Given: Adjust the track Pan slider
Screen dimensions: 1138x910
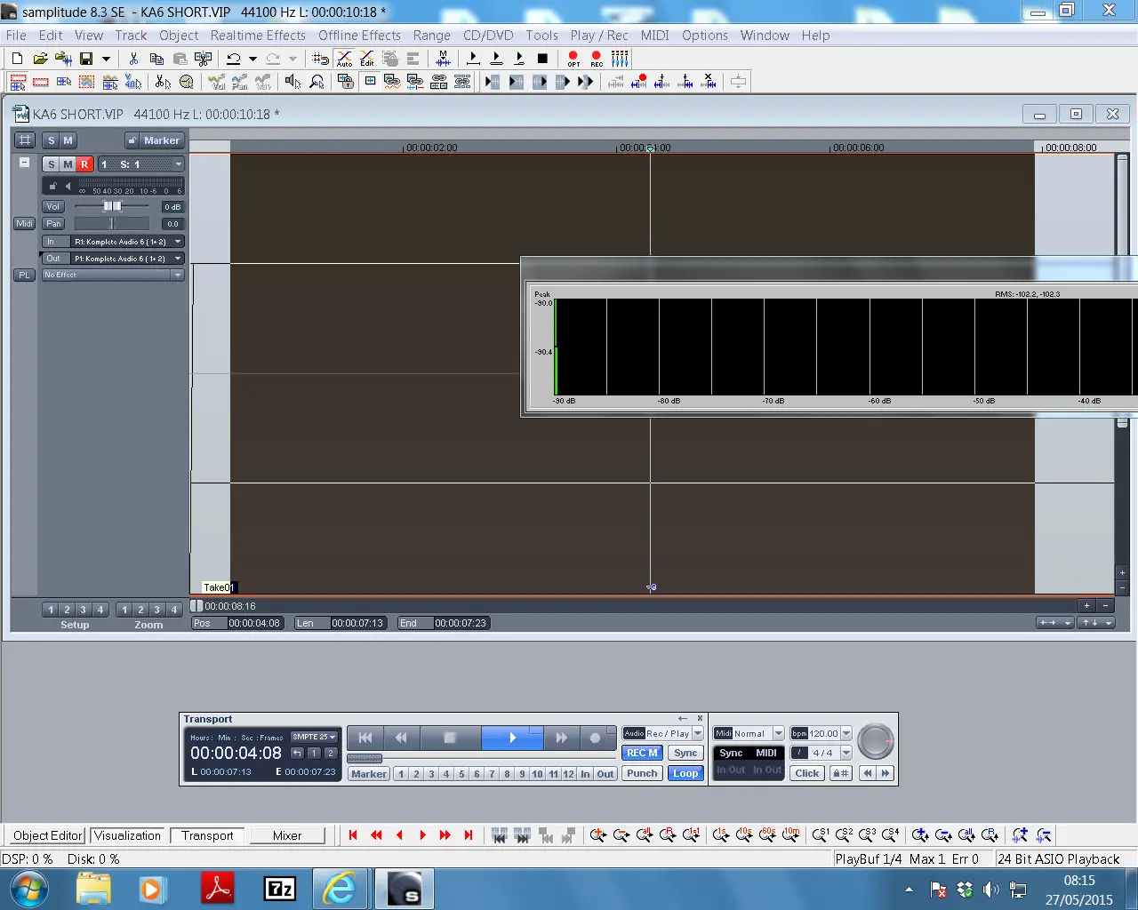Looking at the screenshot, I should click(x=112, y=224).
